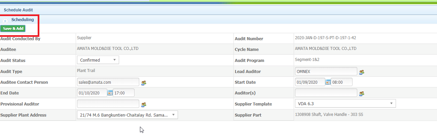The image size is (437, 138).
Task: Click the End Date 01/10/2020 field
Action: point(92,93)
